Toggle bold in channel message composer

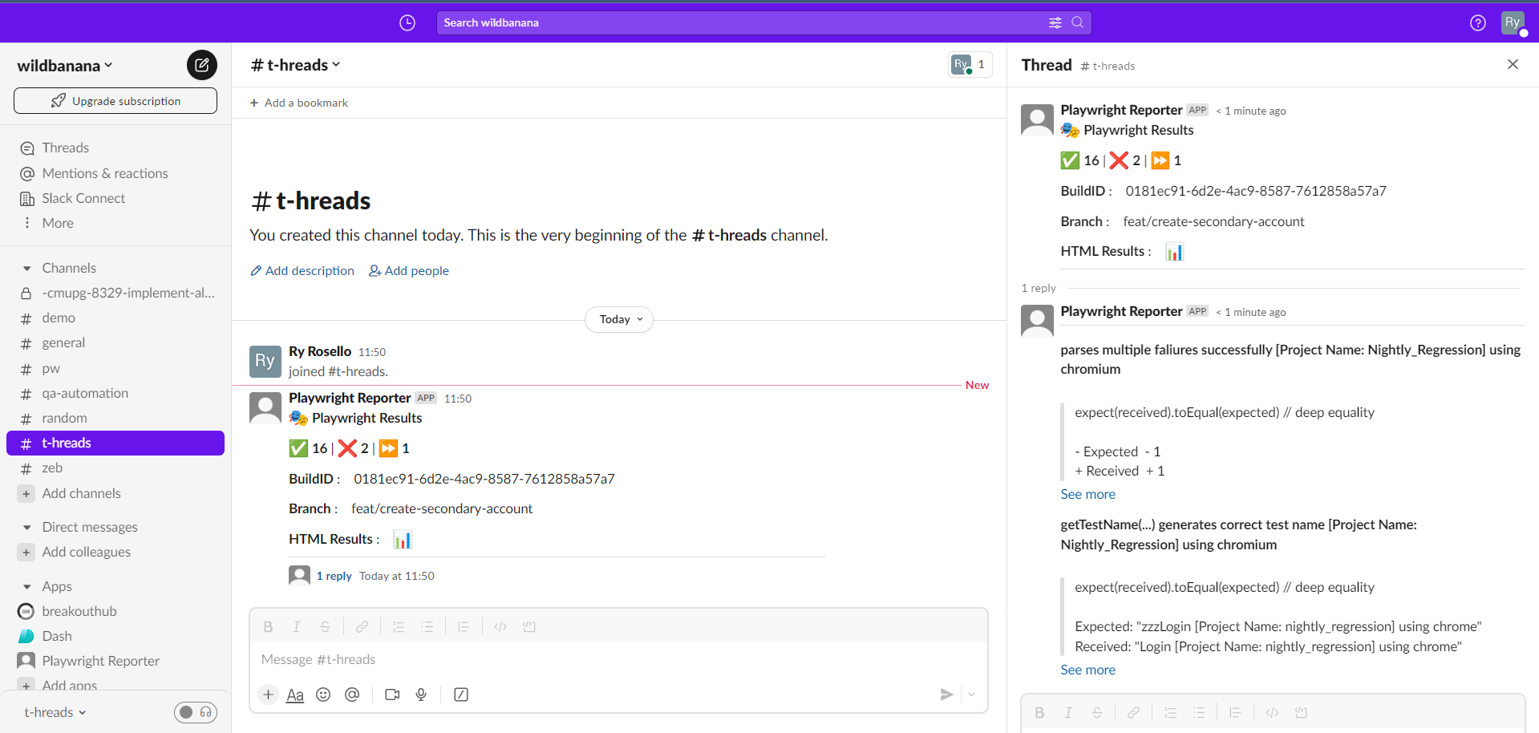268,627
